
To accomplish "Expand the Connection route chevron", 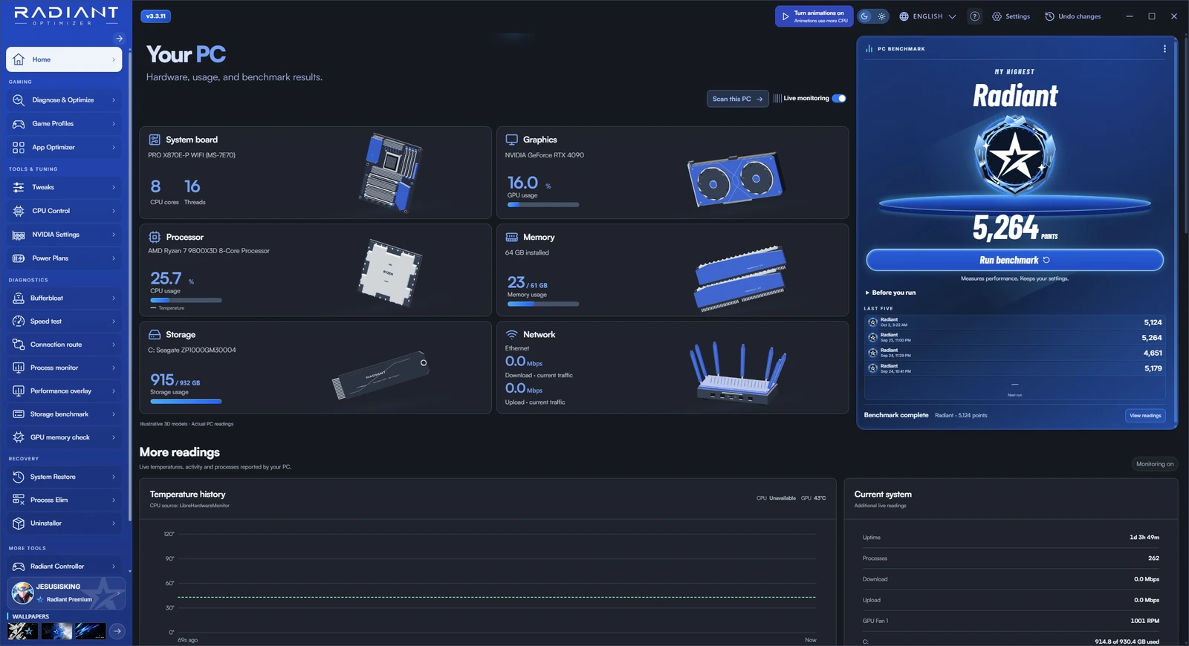I will pos(114,345).
